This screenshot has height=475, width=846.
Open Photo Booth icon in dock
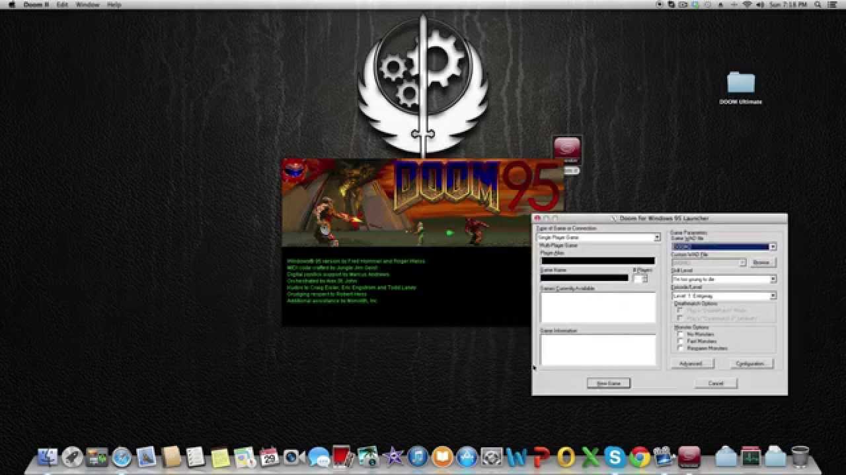point(343,457)
